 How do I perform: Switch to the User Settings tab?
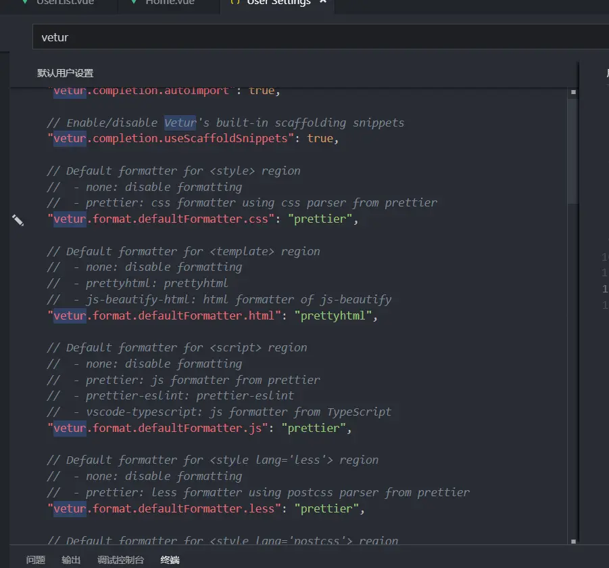click(x=277, y=3)
